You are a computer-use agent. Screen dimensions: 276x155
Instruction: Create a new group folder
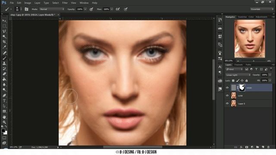[x=257, y=147]
